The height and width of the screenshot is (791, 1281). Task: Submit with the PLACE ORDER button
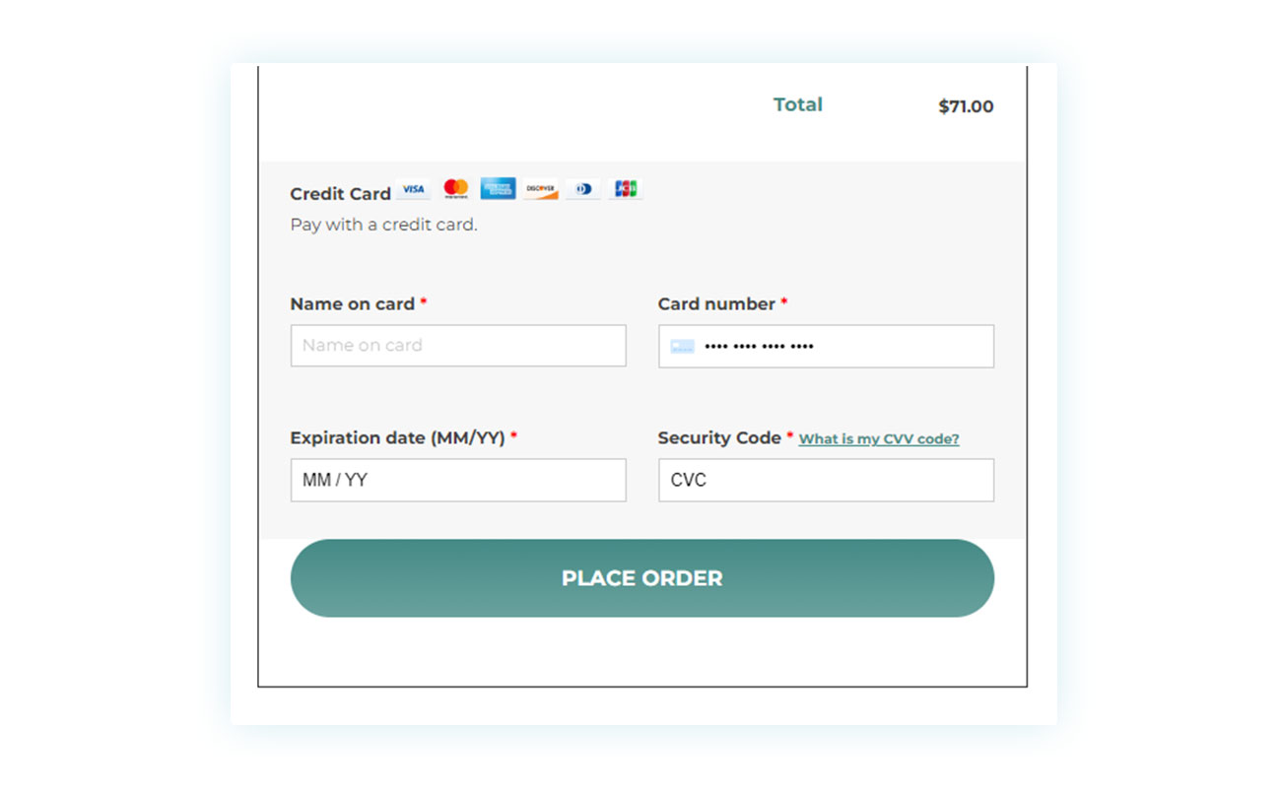642,578
